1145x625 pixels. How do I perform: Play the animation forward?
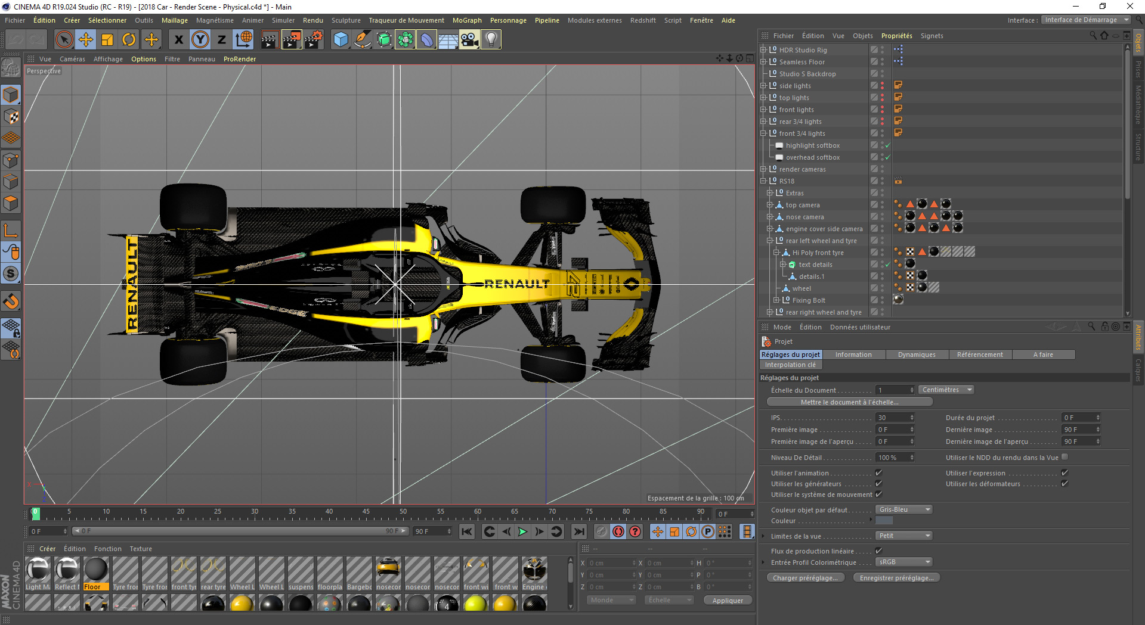coord(522,531)
